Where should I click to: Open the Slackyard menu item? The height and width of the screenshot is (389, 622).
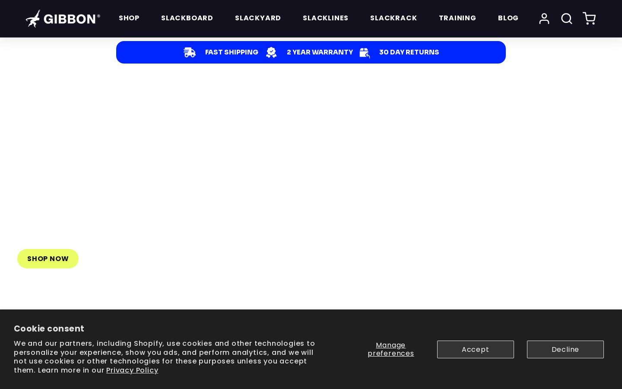(x=258, y=18)
